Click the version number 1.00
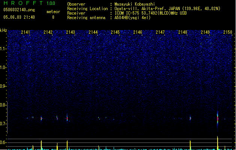Viewport: 236px width, 150px height. [51, 3]
